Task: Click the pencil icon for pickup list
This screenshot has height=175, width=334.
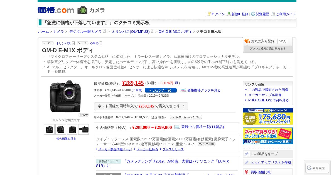Action: pos(247,162)
